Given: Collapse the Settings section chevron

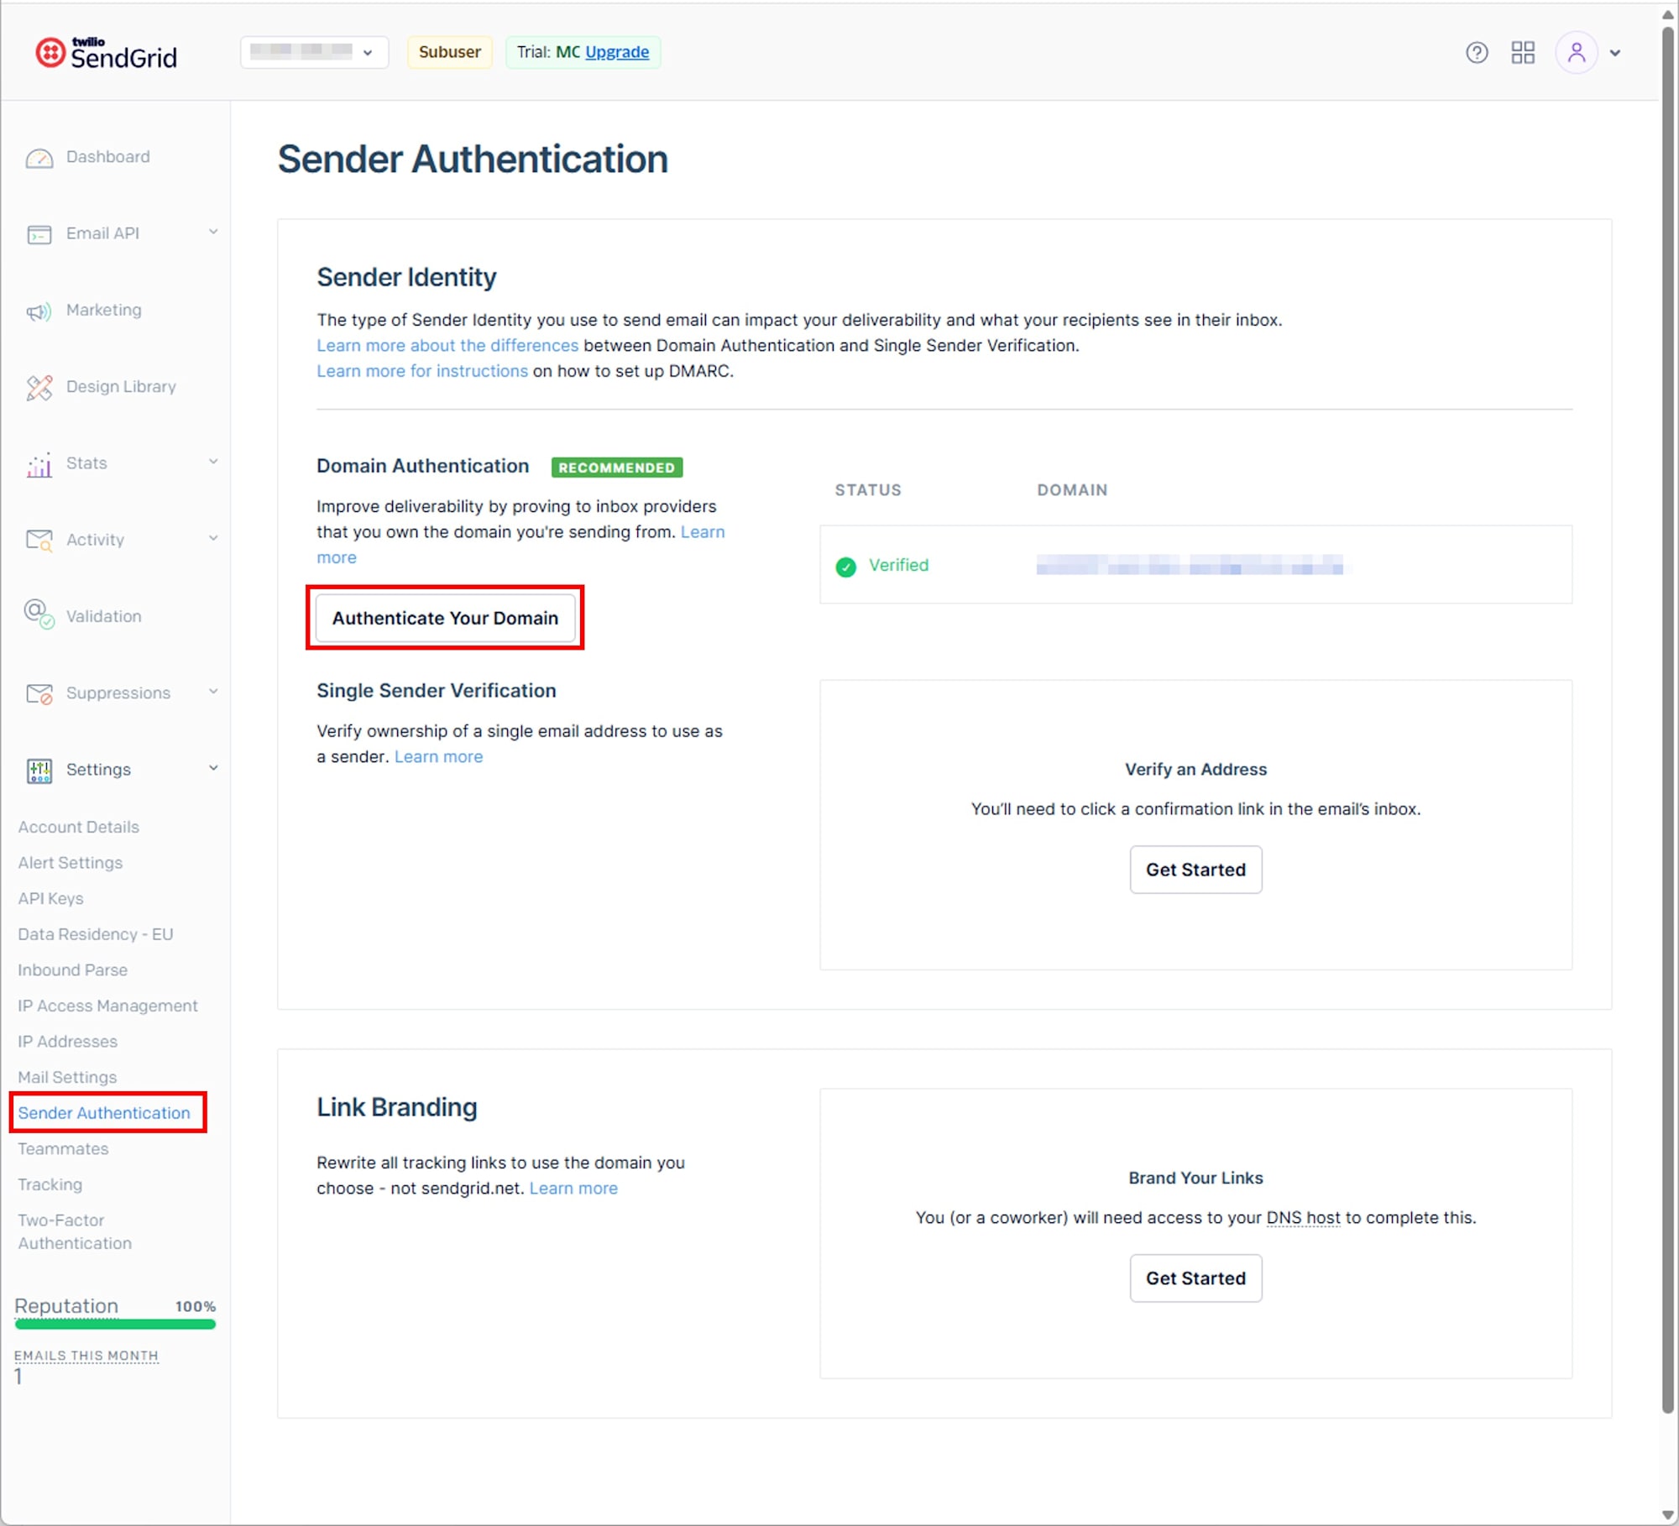Looking at the screenshot, I should click(x=213, y=768).
